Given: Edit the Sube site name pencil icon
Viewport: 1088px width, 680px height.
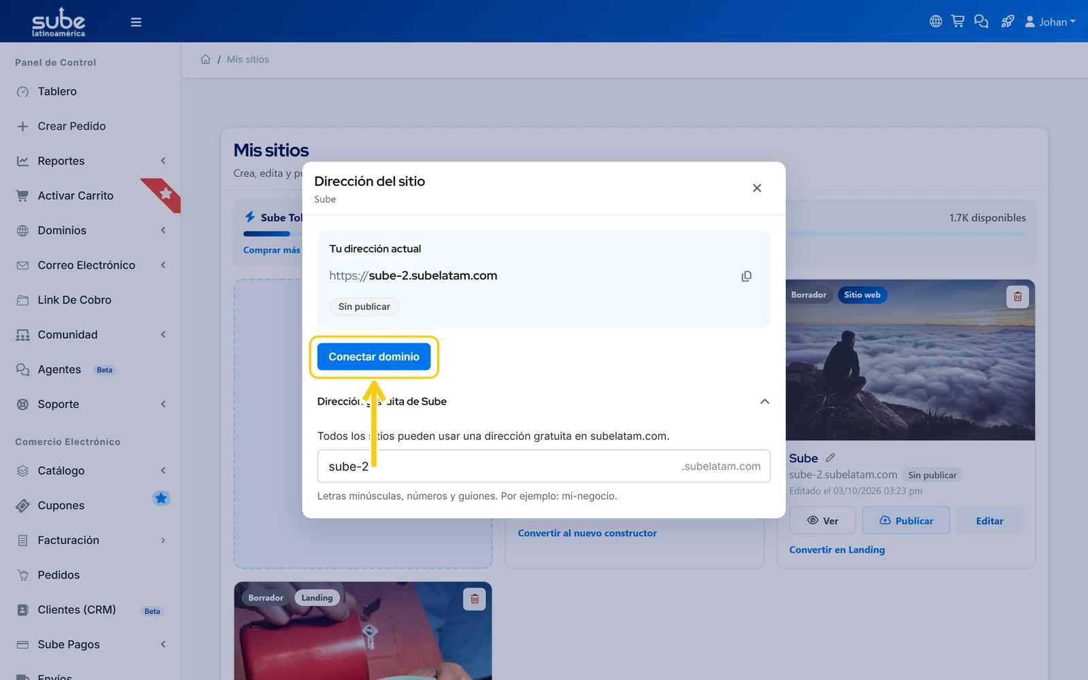Looking at the screenshot, I should tap(830, 458).
